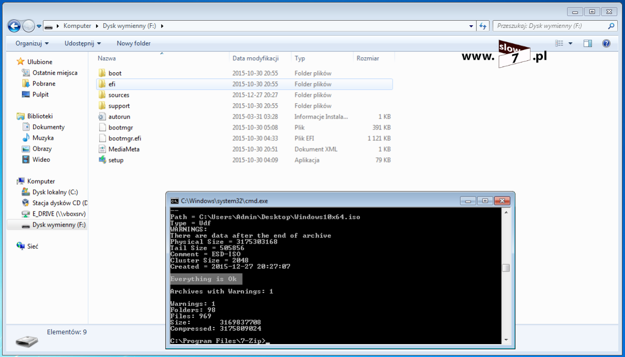Open the Dokumenty library
Viewport: 625px width, 357px height.
[49, 127]
